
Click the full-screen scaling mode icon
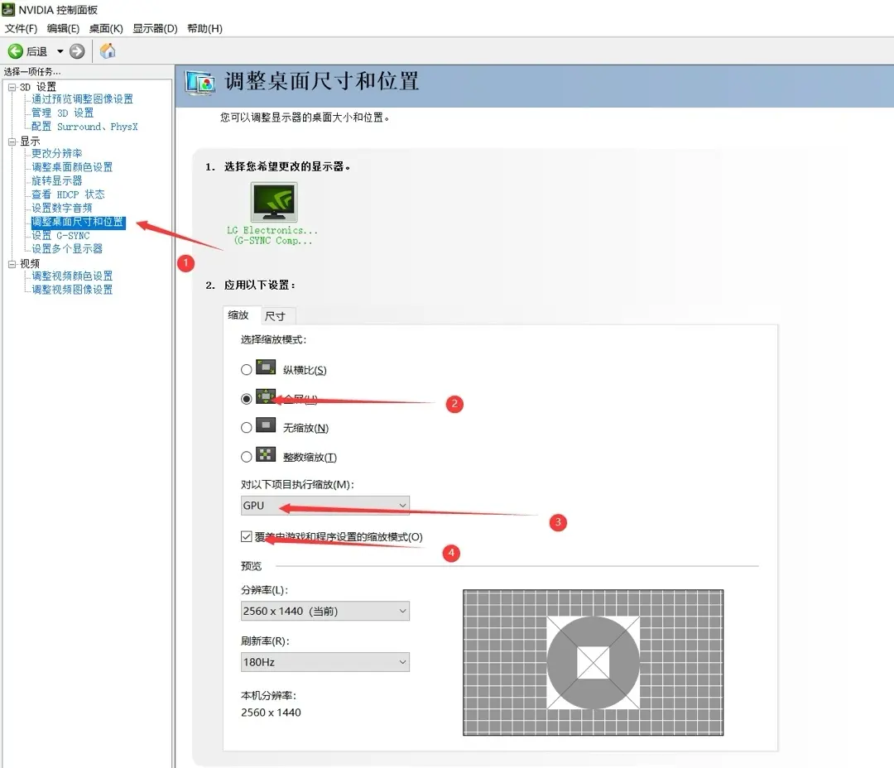[x=266, y=396]
